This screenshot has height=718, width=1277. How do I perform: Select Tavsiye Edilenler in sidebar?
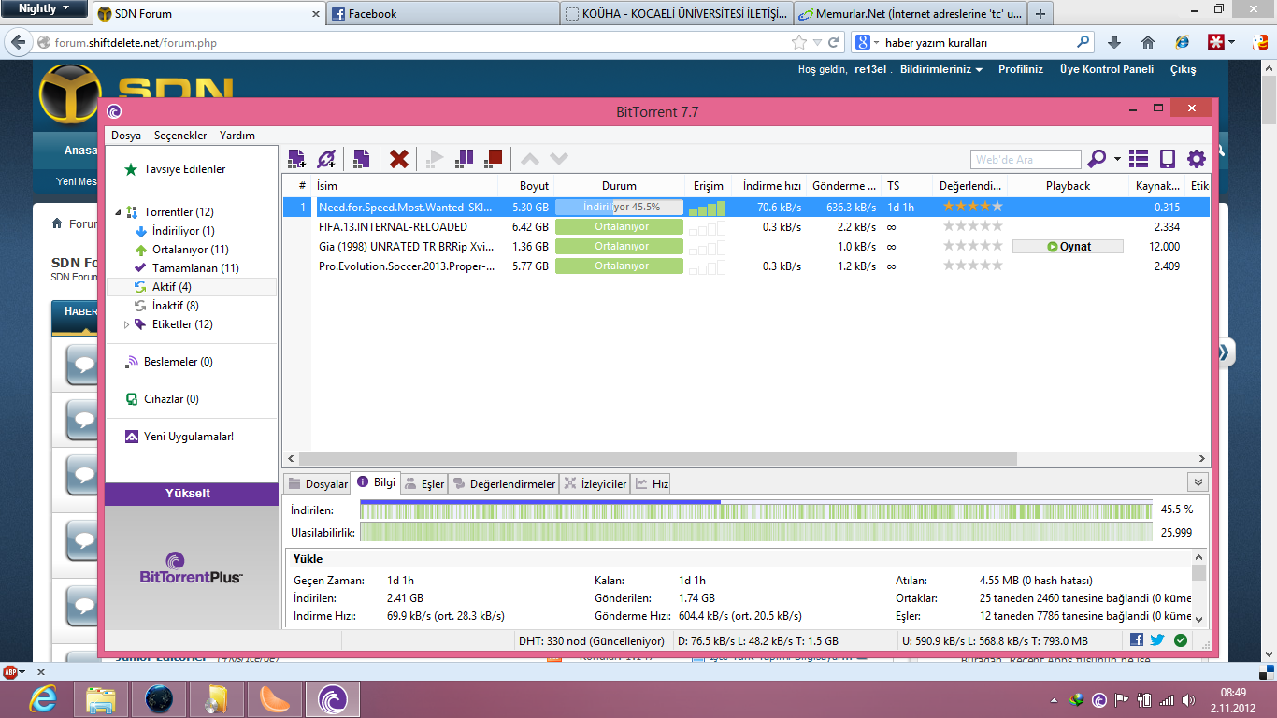[x=184, y=169]
